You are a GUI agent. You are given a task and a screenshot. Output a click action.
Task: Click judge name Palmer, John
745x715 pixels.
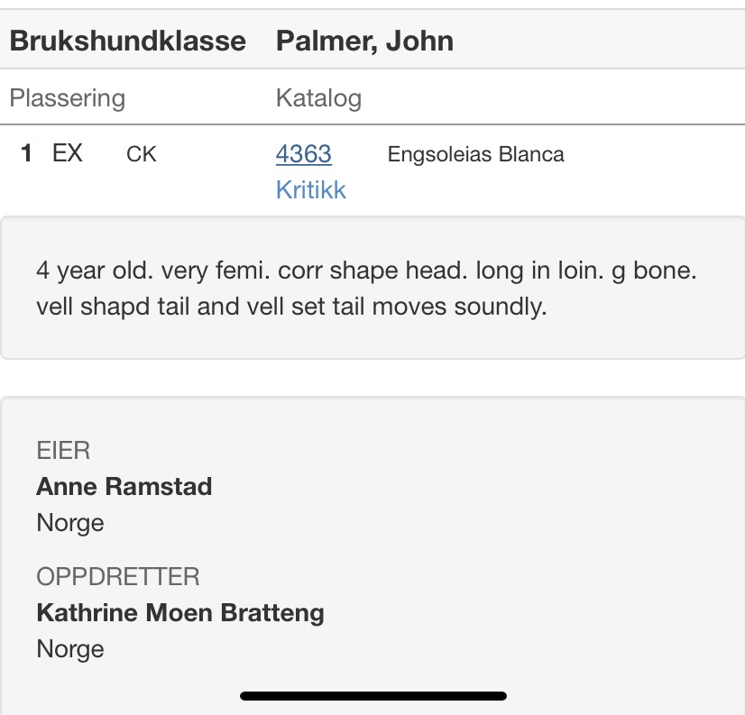click(364, 41)
